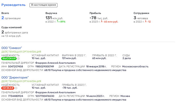
Task: Click the blue organizations count '2'
Action: pos(3,18)
